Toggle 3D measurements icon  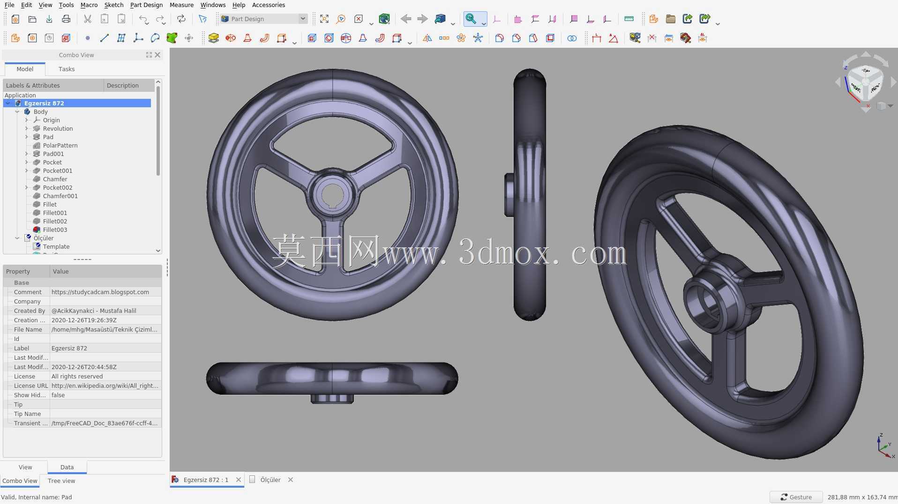[685, 38]
